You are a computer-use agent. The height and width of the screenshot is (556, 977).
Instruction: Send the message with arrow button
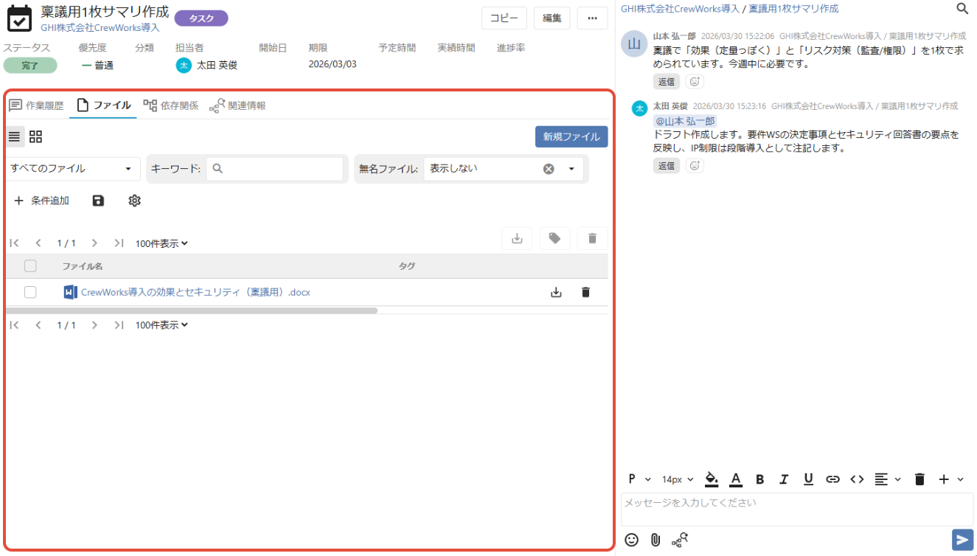pos(962,540)
